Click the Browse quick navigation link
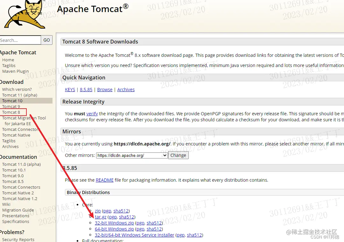The image size is (344, 242). coord(105,90)
